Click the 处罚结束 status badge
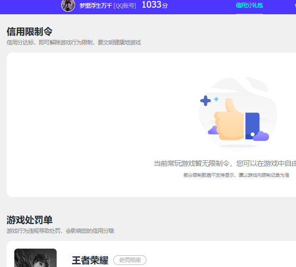 (130, 260)
